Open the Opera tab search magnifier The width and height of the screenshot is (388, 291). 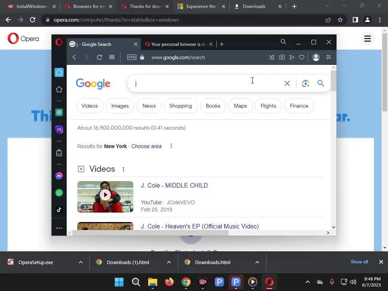point(283,42)
